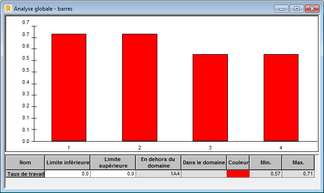Click the Min. value 0,57 cell
Viewport: 324px width, 193px height.
coord(266,174)
